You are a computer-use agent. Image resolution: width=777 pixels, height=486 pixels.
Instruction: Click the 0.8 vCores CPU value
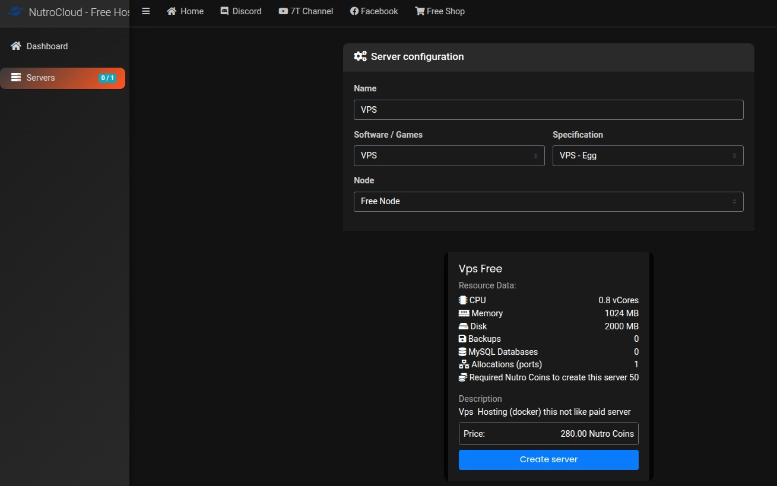coord(619,300)
